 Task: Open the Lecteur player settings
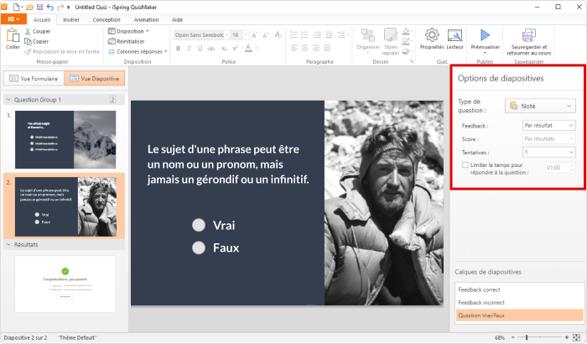coord(455,39)
